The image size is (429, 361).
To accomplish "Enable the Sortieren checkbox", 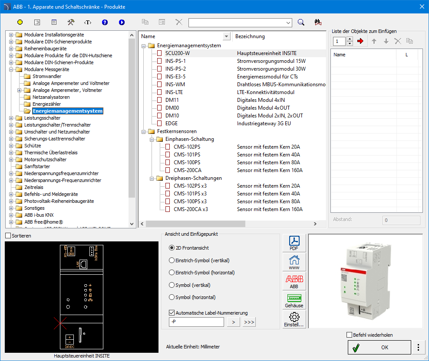I will [x=8, y=236].
